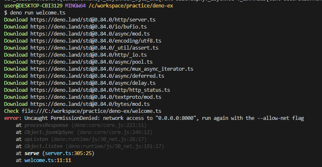Open the async/pool.ts download URL
Viewport: 322px width, 167px height.
(x=91, y=62)
